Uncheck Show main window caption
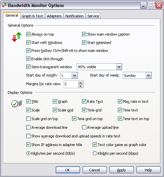This screenshot has height=177, width=164. (x=84, y=34)
